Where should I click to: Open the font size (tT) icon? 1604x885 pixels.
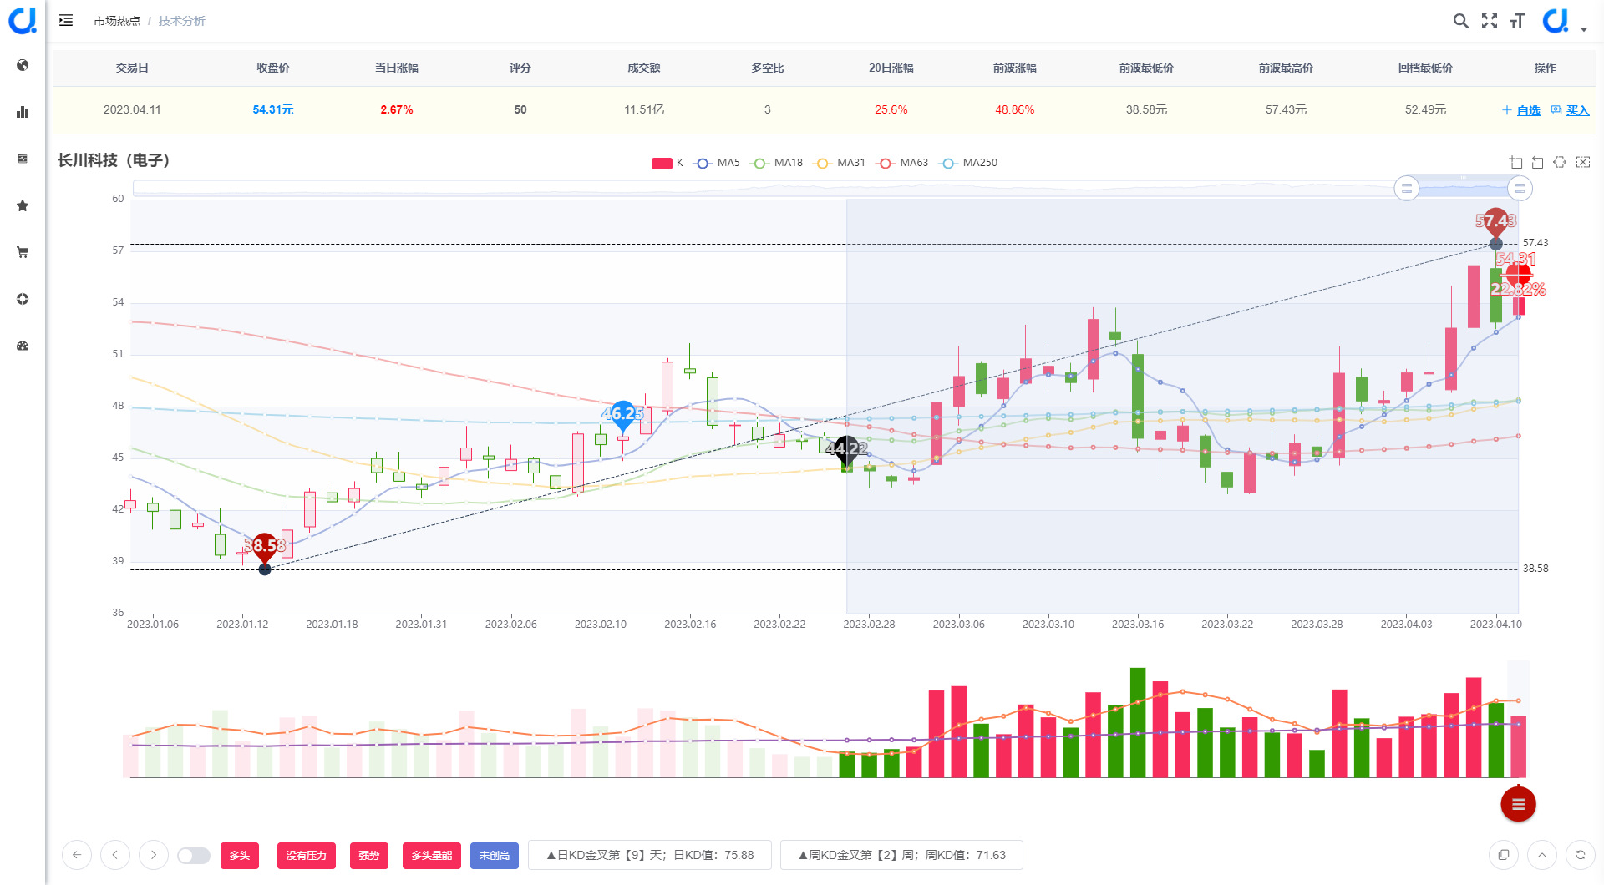point(1518,21)
